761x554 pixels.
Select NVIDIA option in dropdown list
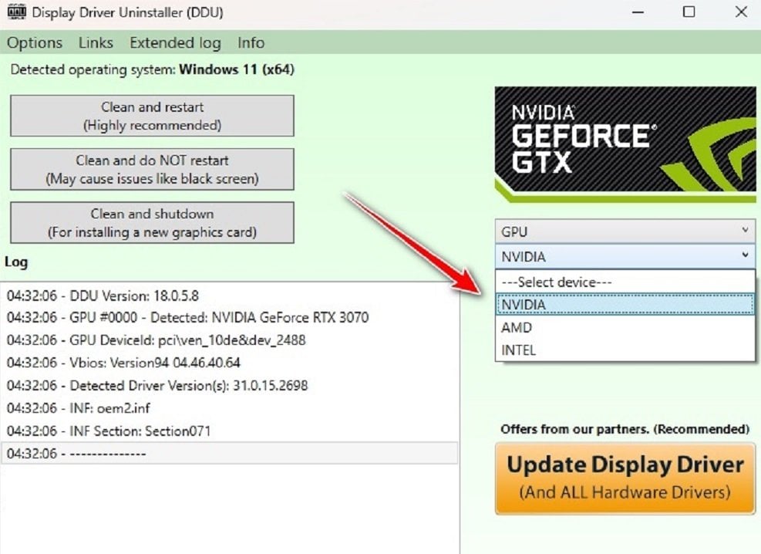point(625,305)
